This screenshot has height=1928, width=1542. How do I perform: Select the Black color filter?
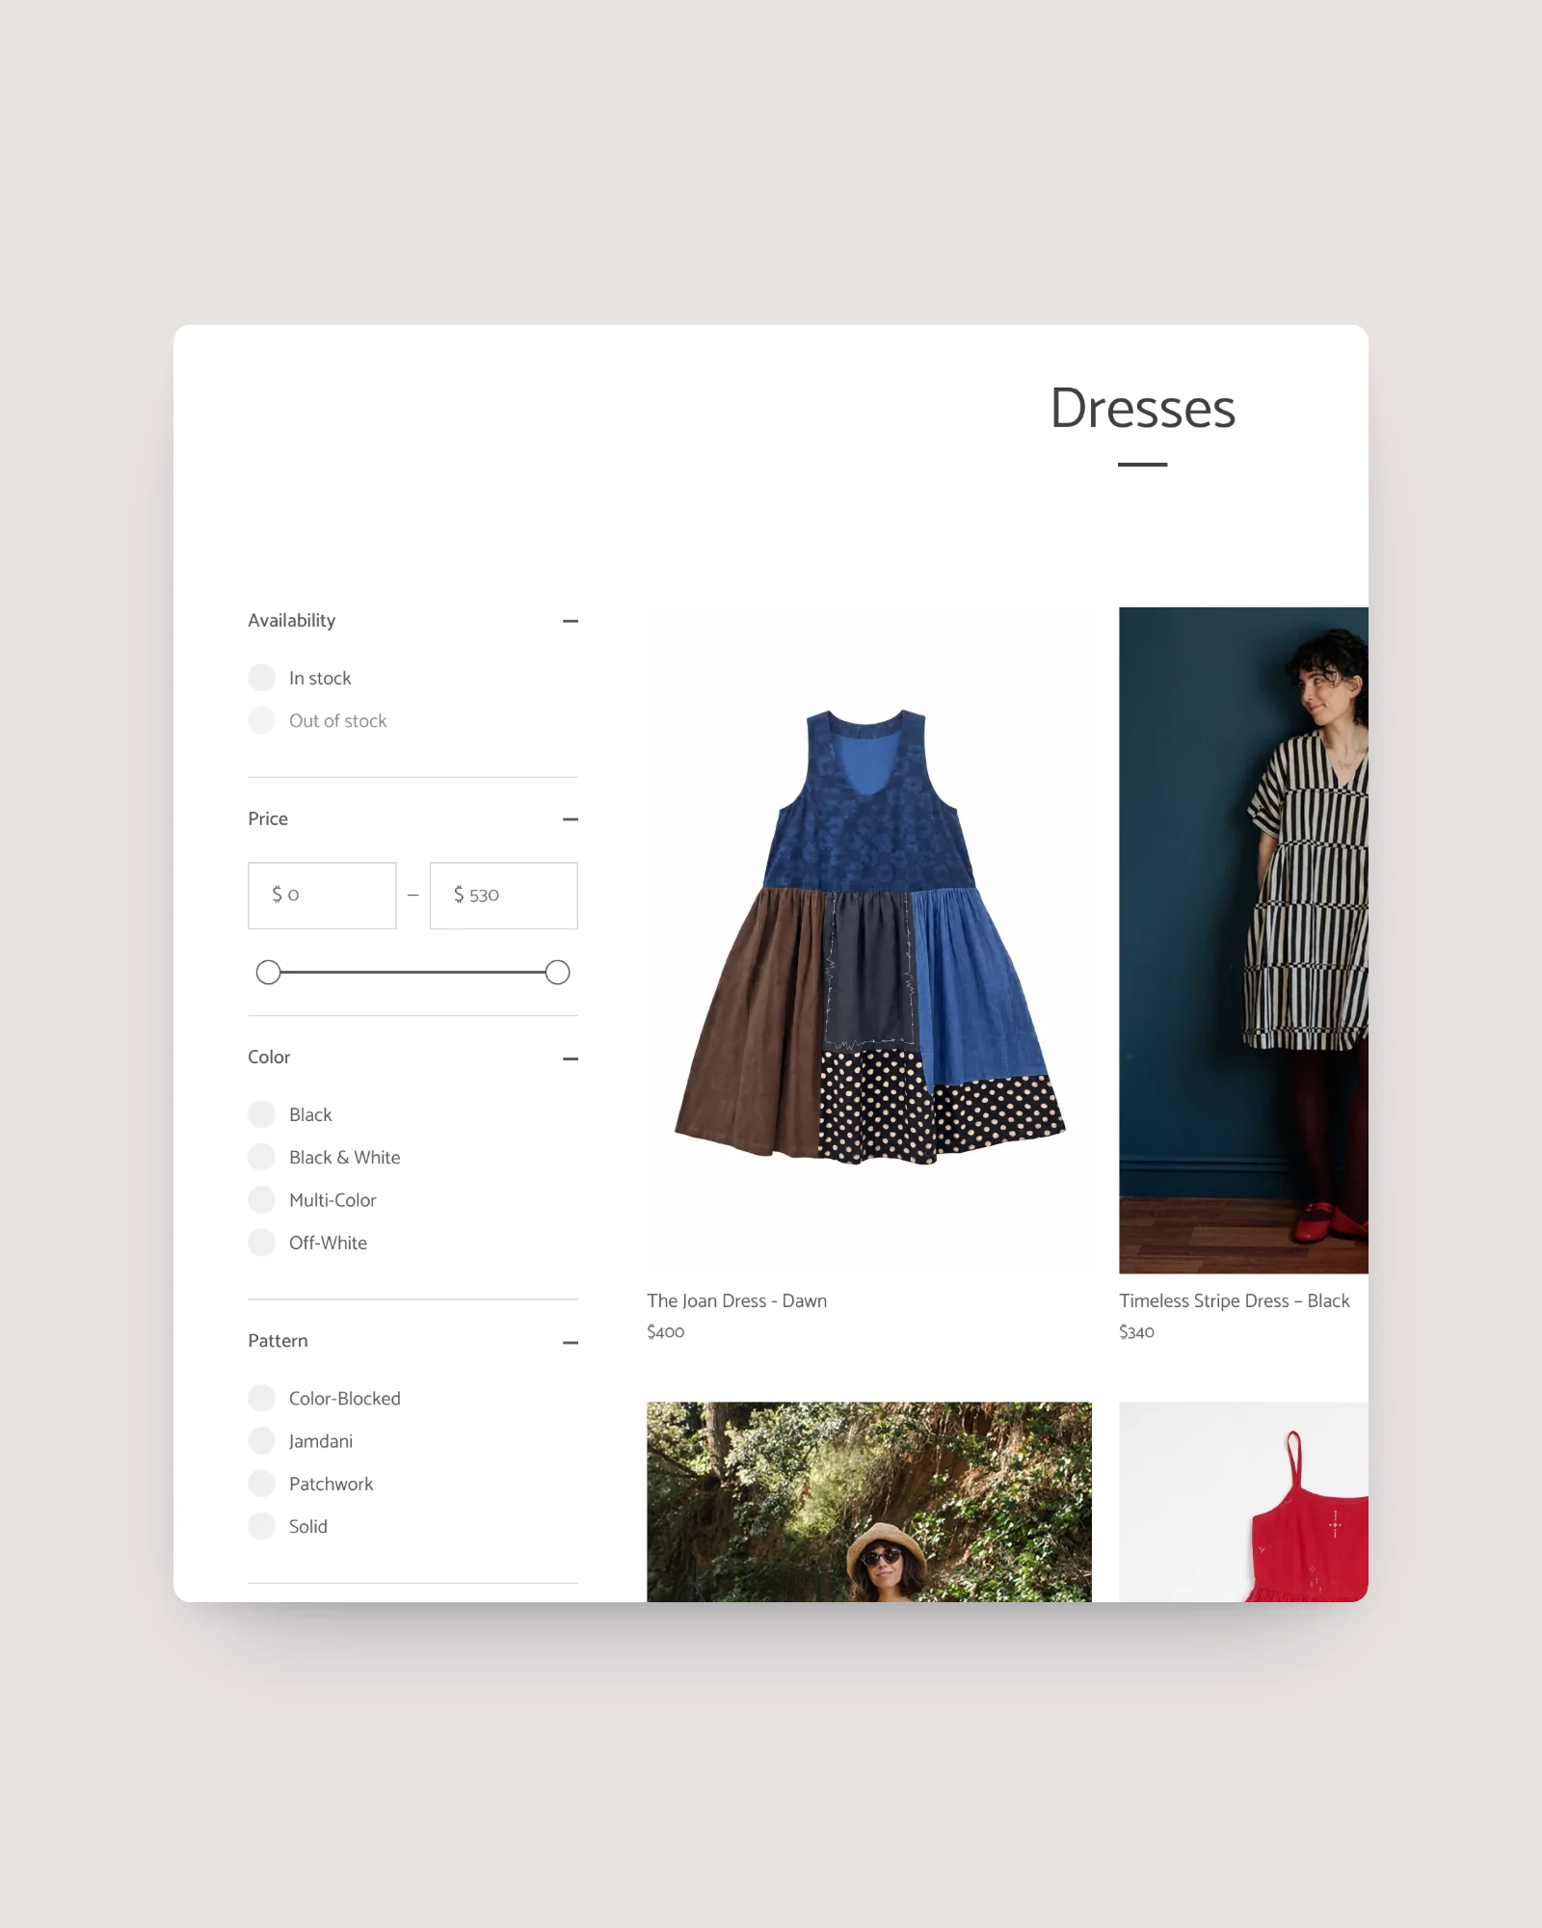click(x=262, y=1114)
